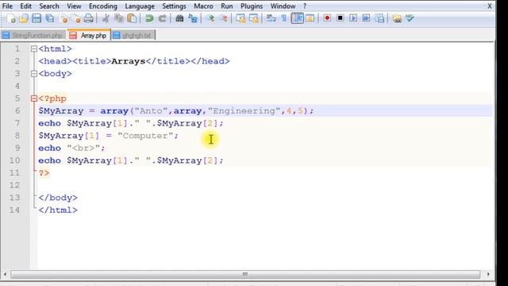Open the ? help menu
508x286 pixels.
click(x=305, y=6)
